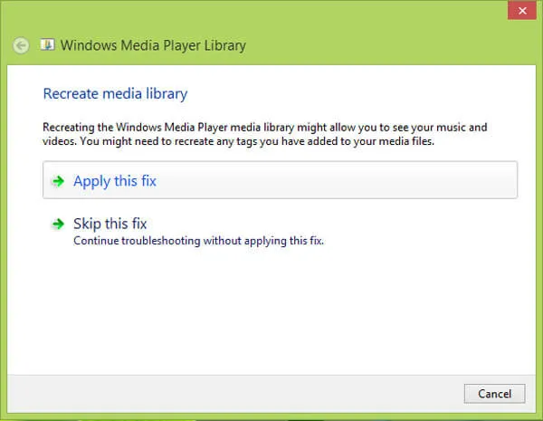The width and height of the screenshot is (543, 421).
Task: Cancel the troubleshooter
Action: (x=494, y=394)
